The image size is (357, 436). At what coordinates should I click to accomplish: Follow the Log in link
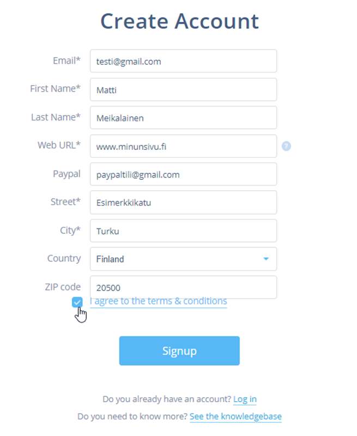(245, 399)
